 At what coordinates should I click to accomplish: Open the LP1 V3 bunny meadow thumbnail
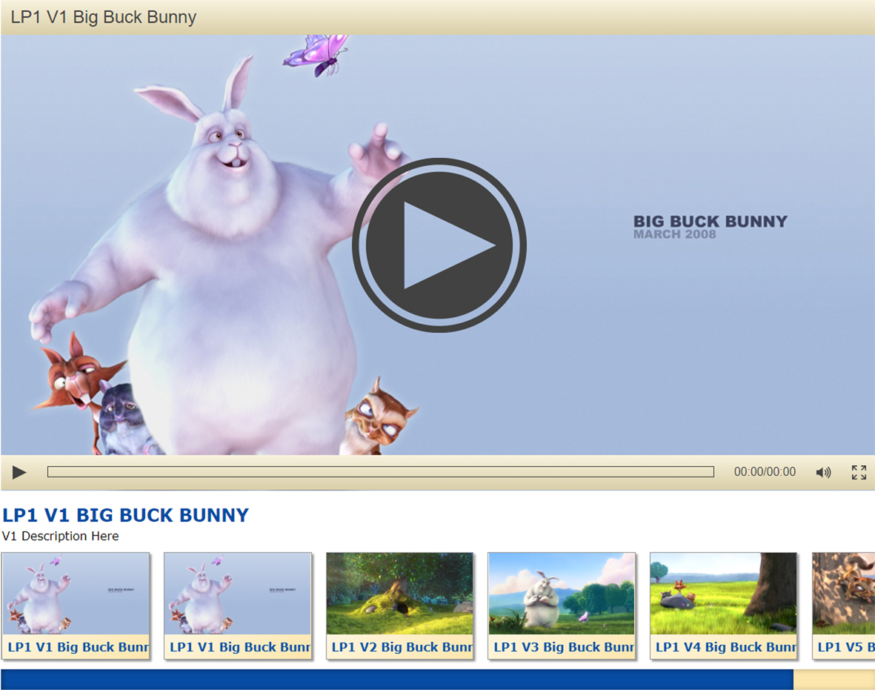click(562, 594)
